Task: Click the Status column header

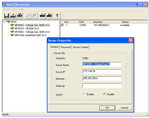Action: tap(125, 22)
